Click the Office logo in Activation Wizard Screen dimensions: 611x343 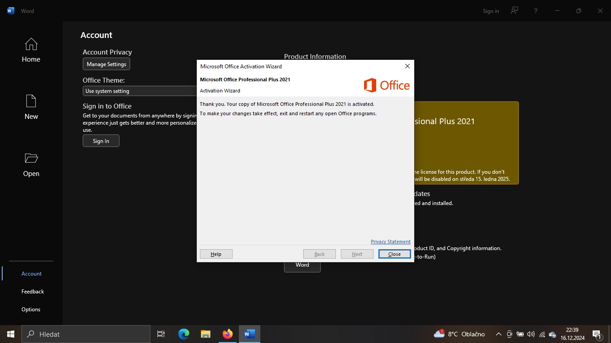(386, 85)
